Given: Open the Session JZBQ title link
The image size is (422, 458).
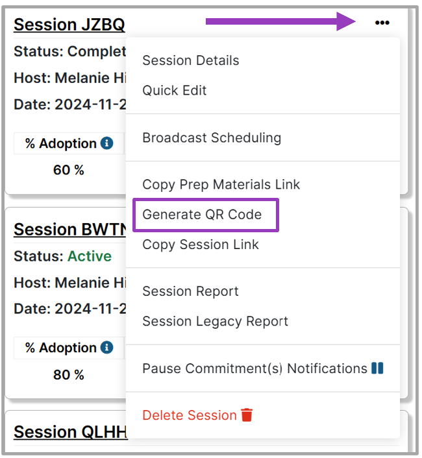Looking at the screenshot, I should [x=69, y=25].
